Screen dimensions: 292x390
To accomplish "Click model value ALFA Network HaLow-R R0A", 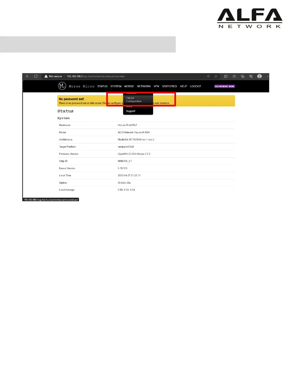I will click(x=134, y=132).
